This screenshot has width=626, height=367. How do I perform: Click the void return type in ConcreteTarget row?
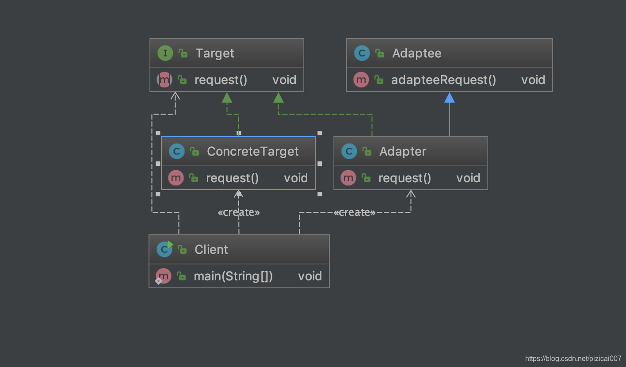tap(296, 178)
